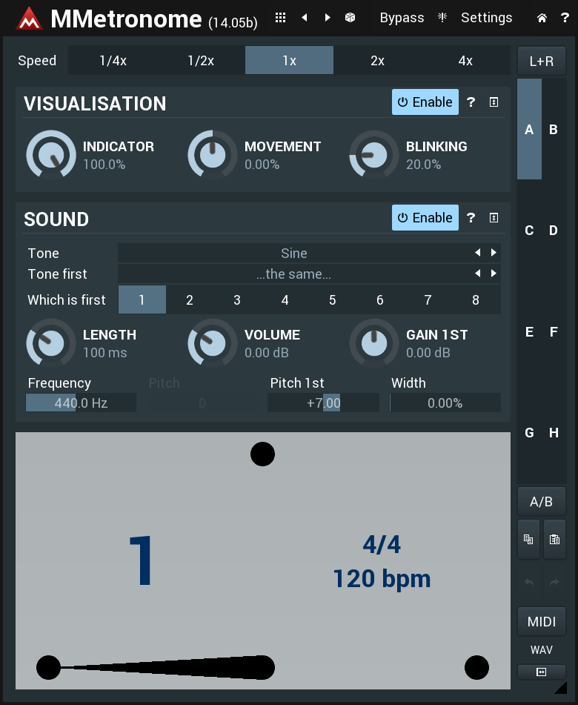Viewport: 578px width, 705px height.
Task: Select next Tone with right arrow
Action: coord(494,253)
